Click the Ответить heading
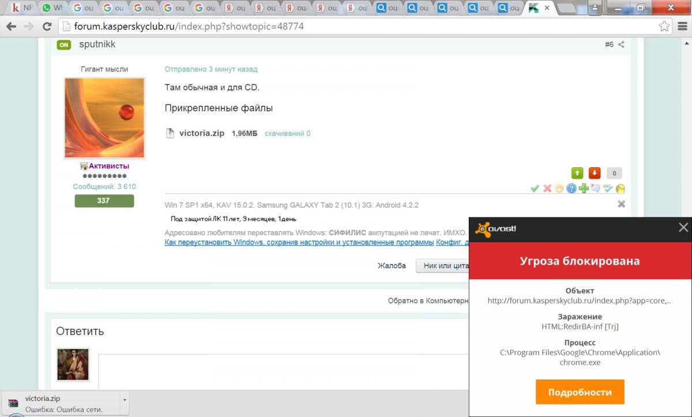The height and width of the screenshot is (417, 692). click(80, 331)
